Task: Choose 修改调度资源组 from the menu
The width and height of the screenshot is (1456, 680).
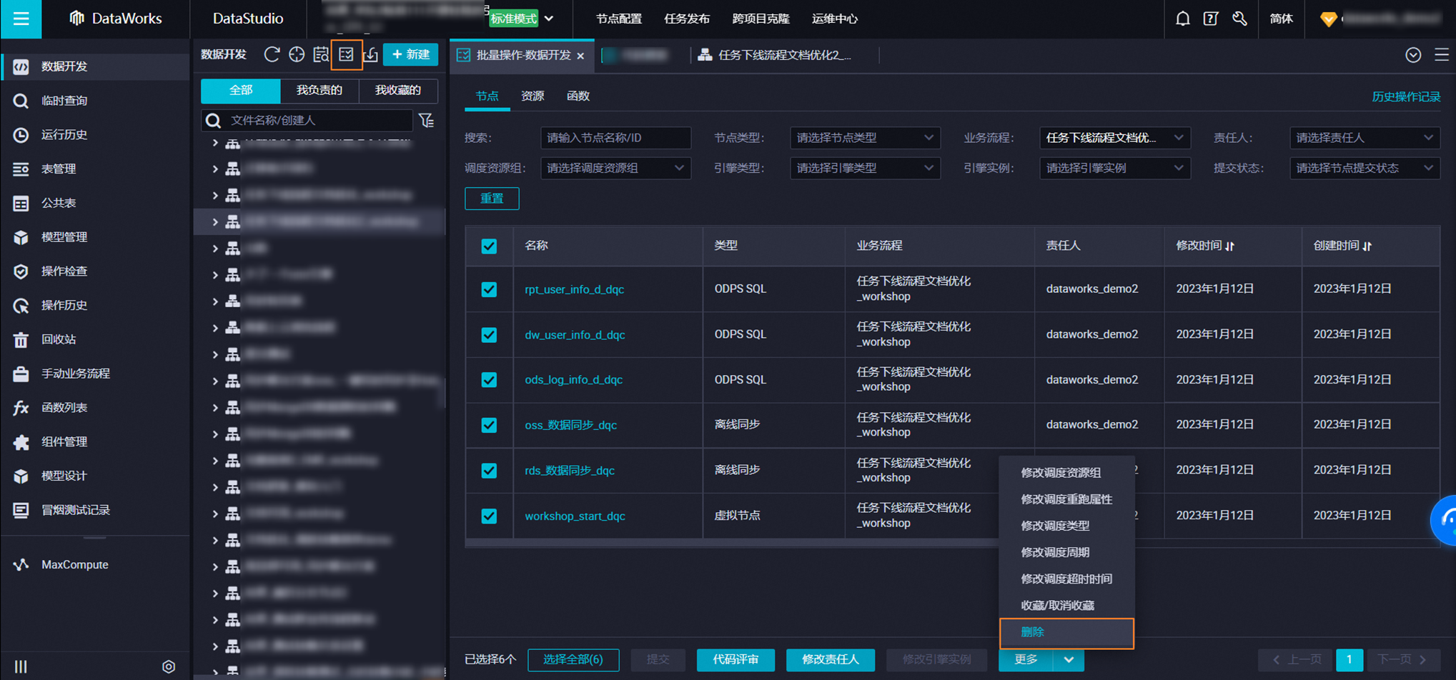Action: point(1066,473)
